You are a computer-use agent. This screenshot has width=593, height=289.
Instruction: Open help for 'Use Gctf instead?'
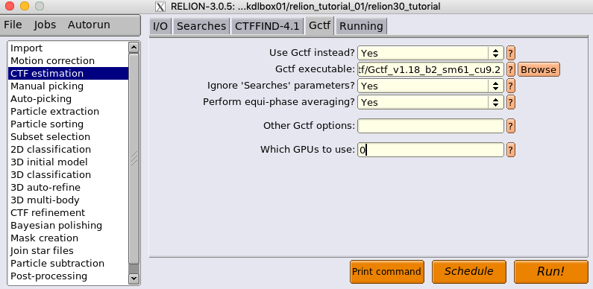tap(510, 54)
